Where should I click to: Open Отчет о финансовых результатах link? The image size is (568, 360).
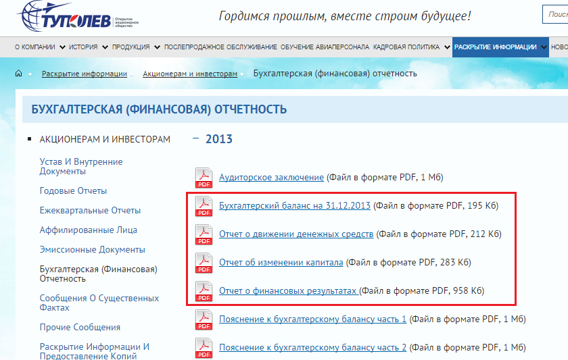pyautogui.click(x=288, y=291)
